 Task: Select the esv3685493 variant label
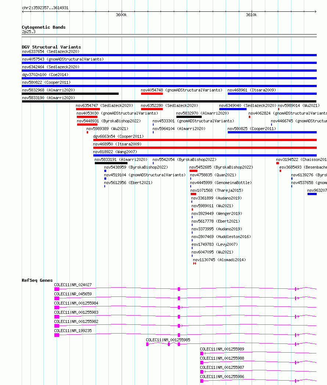[x=303, y=167]
